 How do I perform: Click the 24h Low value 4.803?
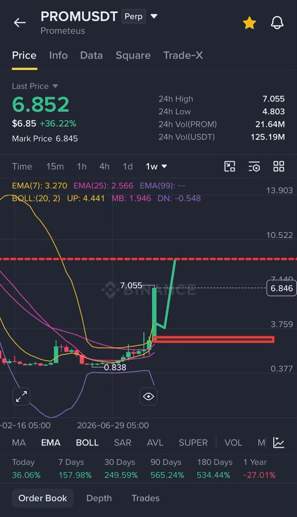[x=273, y=111]
